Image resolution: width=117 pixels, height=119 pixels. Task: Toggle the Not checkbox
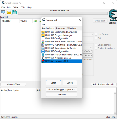(x=96, y=38)
